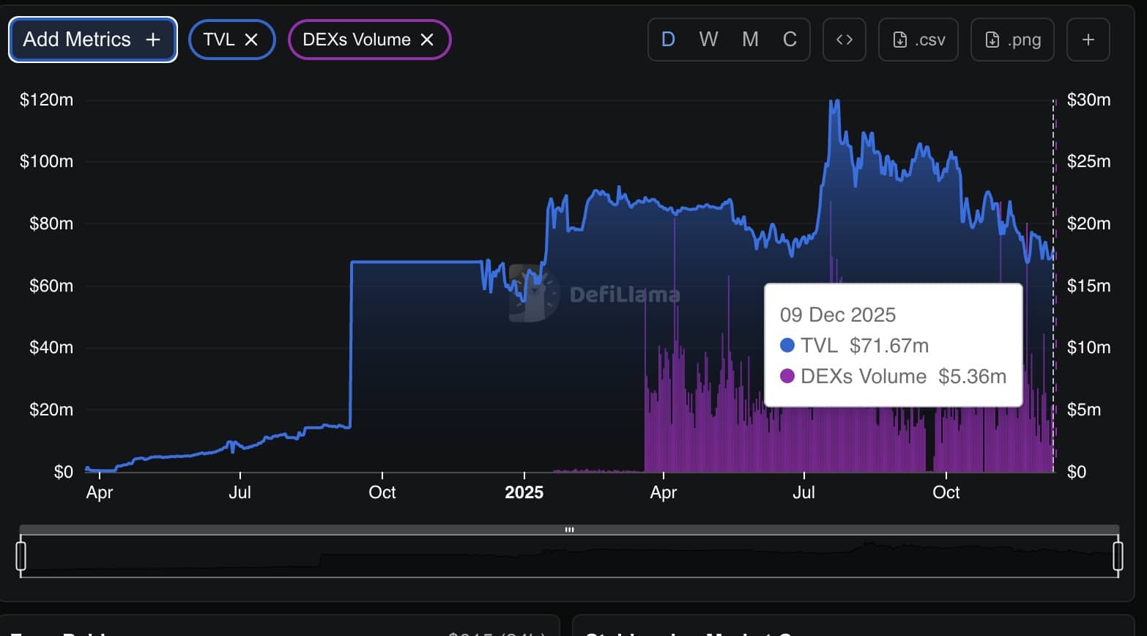Click the document icon on the .png button

[x=992, y=40]
